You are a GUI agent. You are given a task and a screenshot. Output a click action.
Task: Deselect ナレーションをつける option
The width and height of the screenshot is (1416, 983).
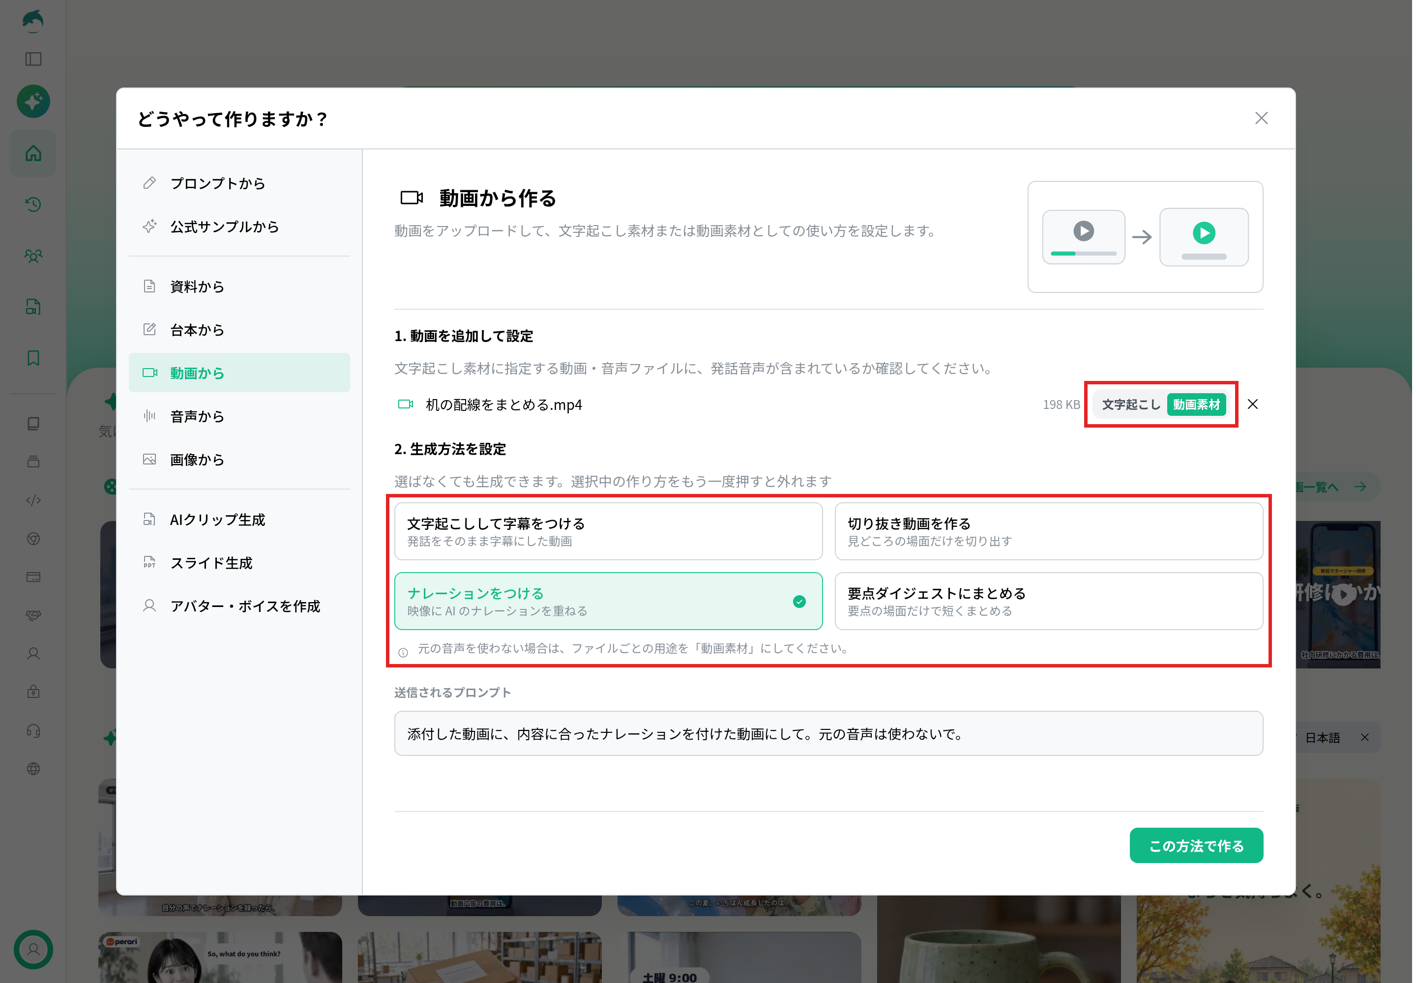coord(608,601)
